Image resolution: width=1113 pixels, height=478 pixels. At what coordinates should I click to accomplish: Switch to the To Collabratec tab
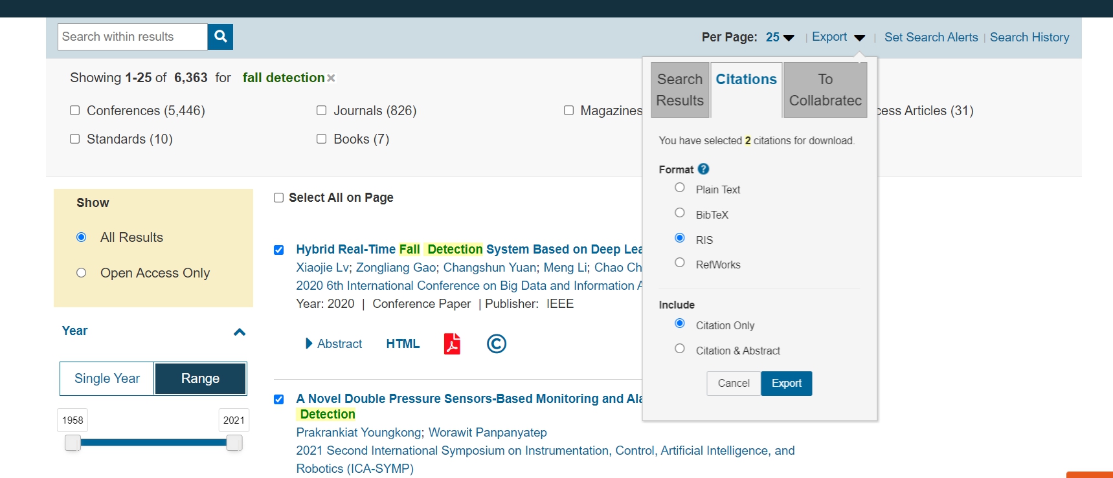click(x=825, y=90)
